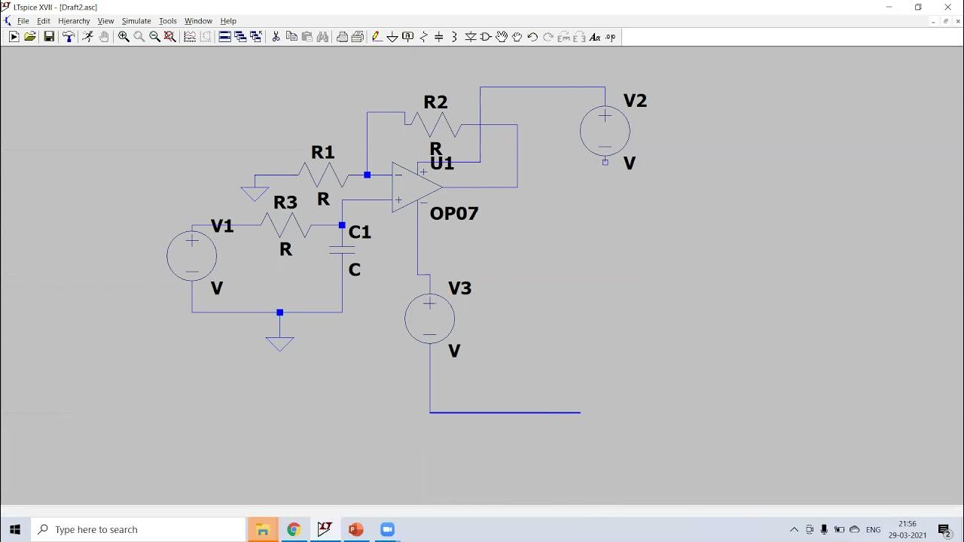964x542 pixels.
Task: Select the Move hand tool
Action: [x=502, y=37]
